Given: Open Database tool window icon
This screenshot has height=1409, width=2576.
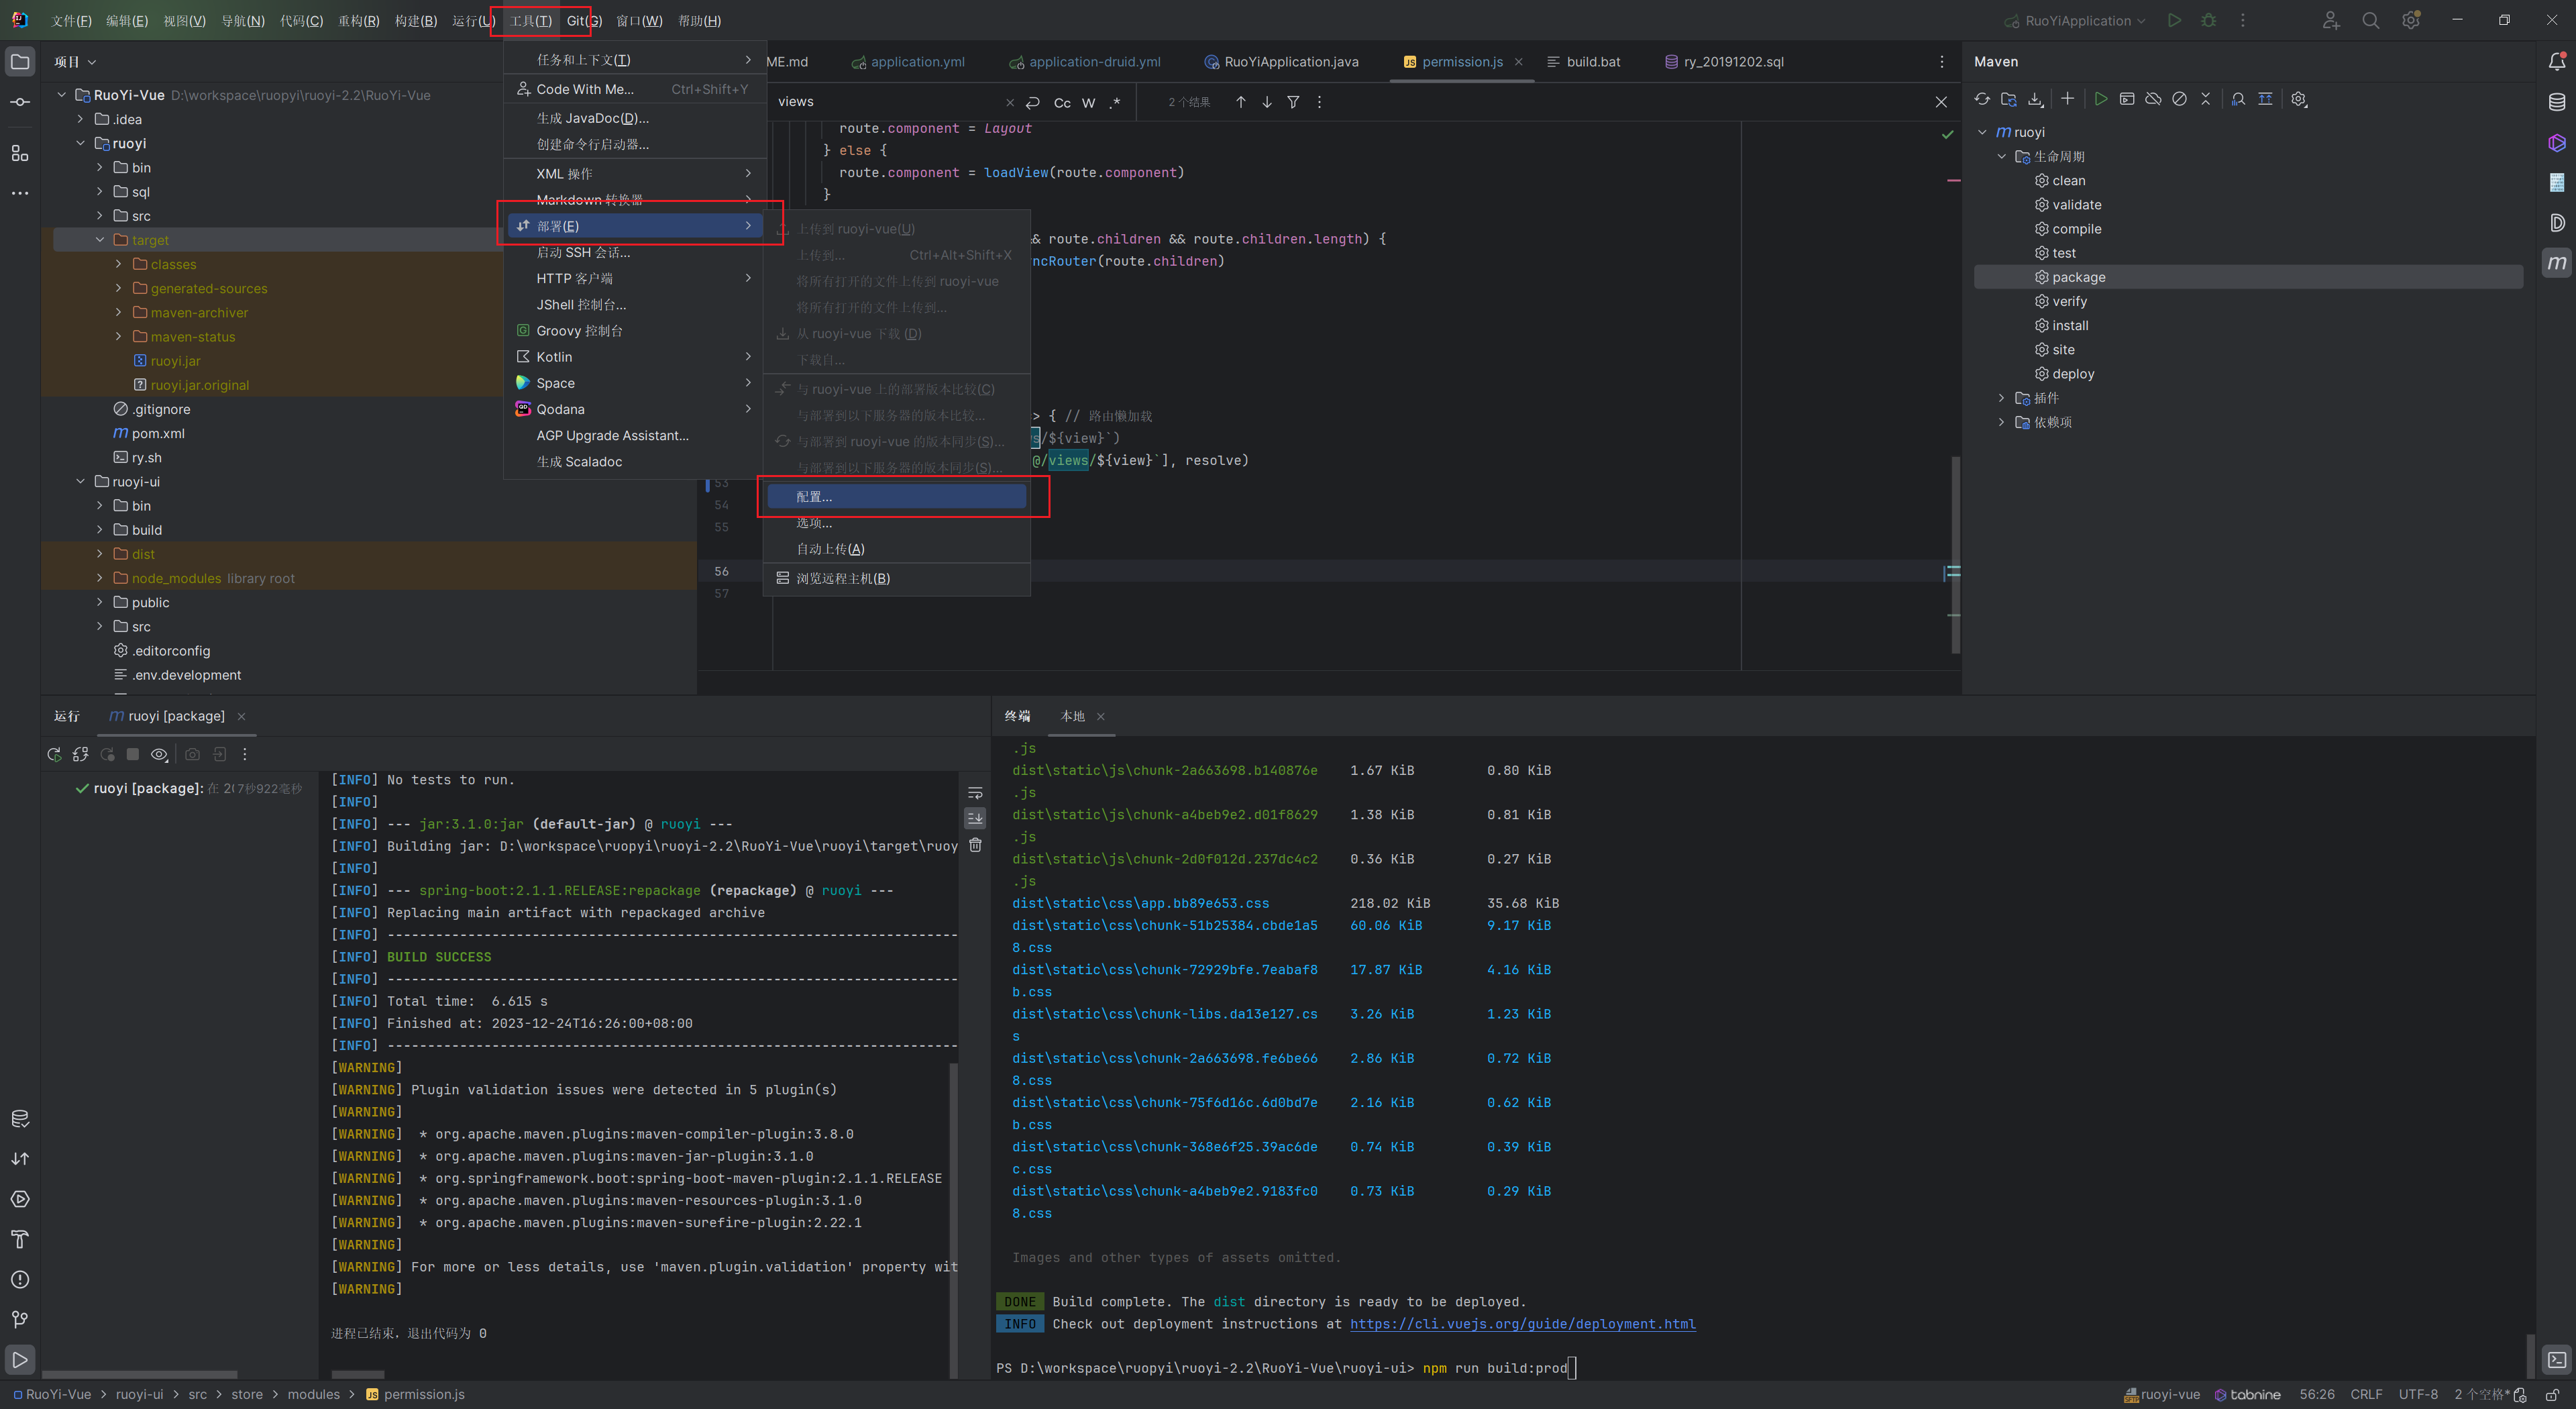Looking at the screenshot, I should pos(2556,102).
